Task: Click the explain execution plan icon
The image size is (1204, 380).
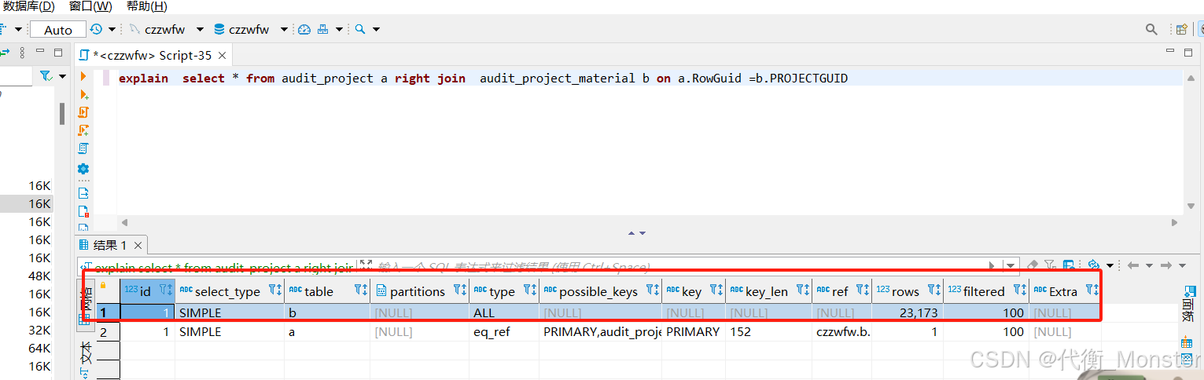Action: point(83,148)
